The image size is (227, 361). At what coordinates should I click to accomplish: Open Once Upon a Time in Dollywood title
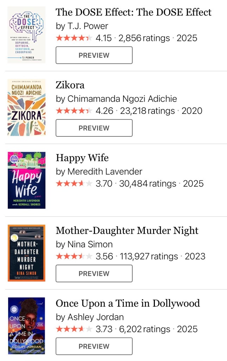[128, 303]
